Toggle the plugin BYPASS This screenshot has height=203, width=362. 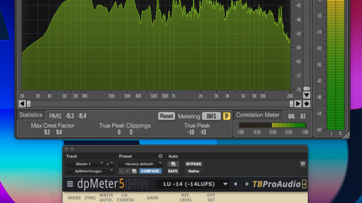click(x=194, y=164)
